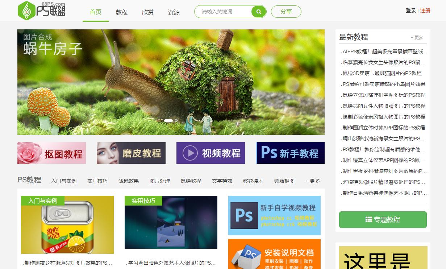Click the rose icon on 抠图教程 banner
This screenshot has width=446, height=269.
click(x=28, y=152)
